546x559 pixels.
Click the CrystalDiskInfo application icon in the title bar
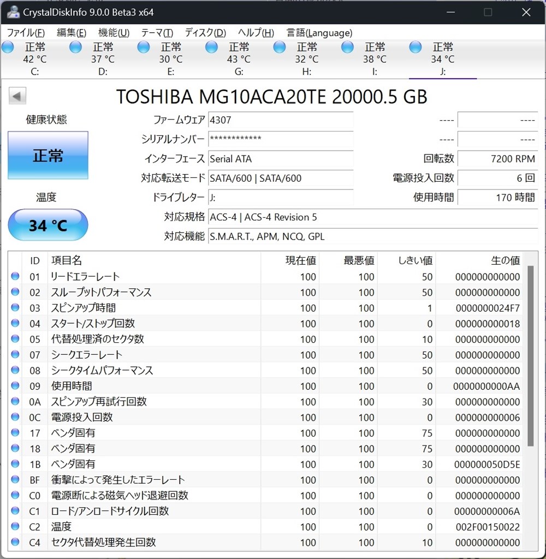point(13,12)
